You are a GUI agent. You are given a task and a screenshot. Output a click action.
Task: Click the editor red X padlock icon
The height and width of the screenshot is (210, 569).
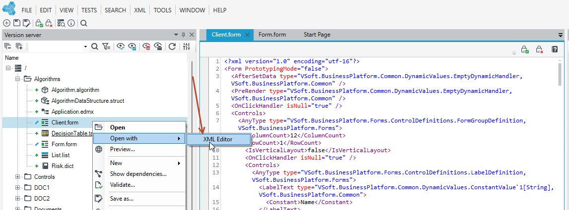[539, 49]
